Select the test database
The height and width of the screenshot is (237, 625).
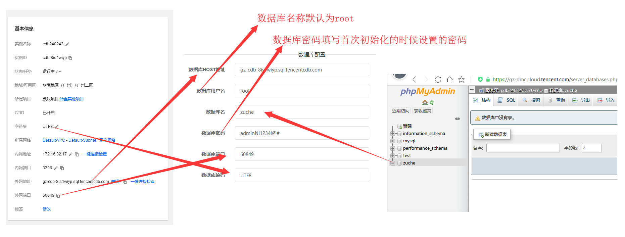[x=407, y=156]
